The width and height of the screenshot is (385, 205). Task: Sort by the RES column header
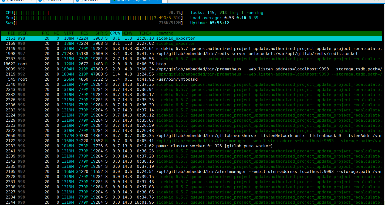pos(84,33)
